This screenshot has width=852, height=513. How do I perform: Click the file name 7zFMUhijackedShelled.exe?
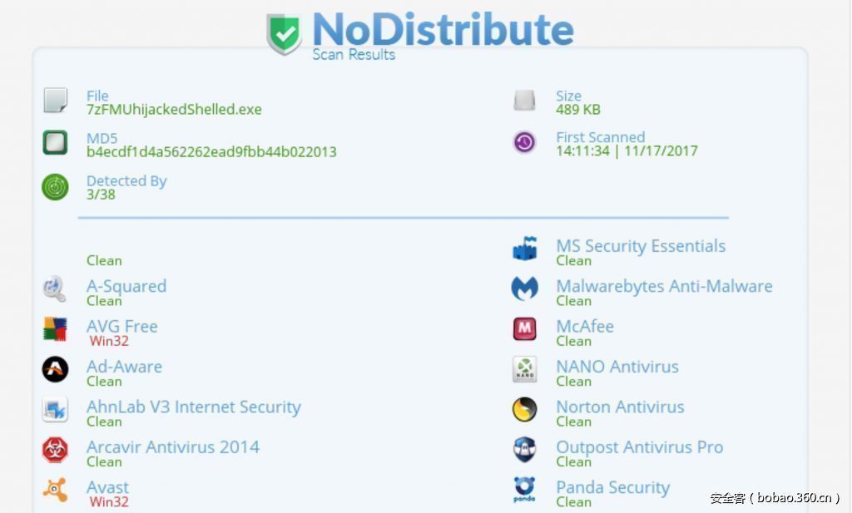point(174,110)
